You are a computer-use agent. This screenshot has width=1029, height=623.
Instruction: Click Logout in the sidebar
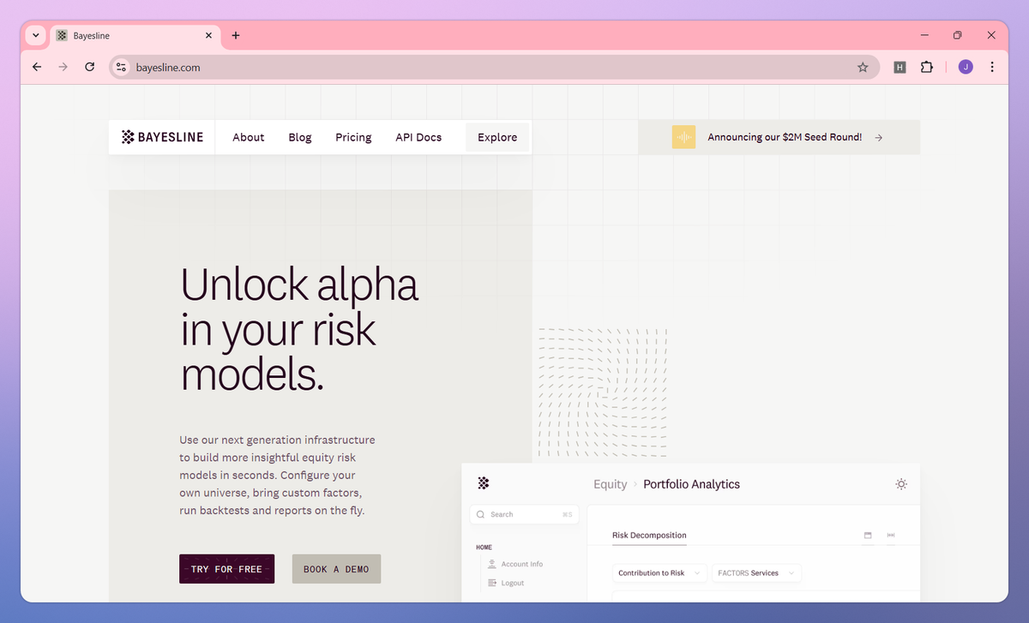click(x=512, y=583)
